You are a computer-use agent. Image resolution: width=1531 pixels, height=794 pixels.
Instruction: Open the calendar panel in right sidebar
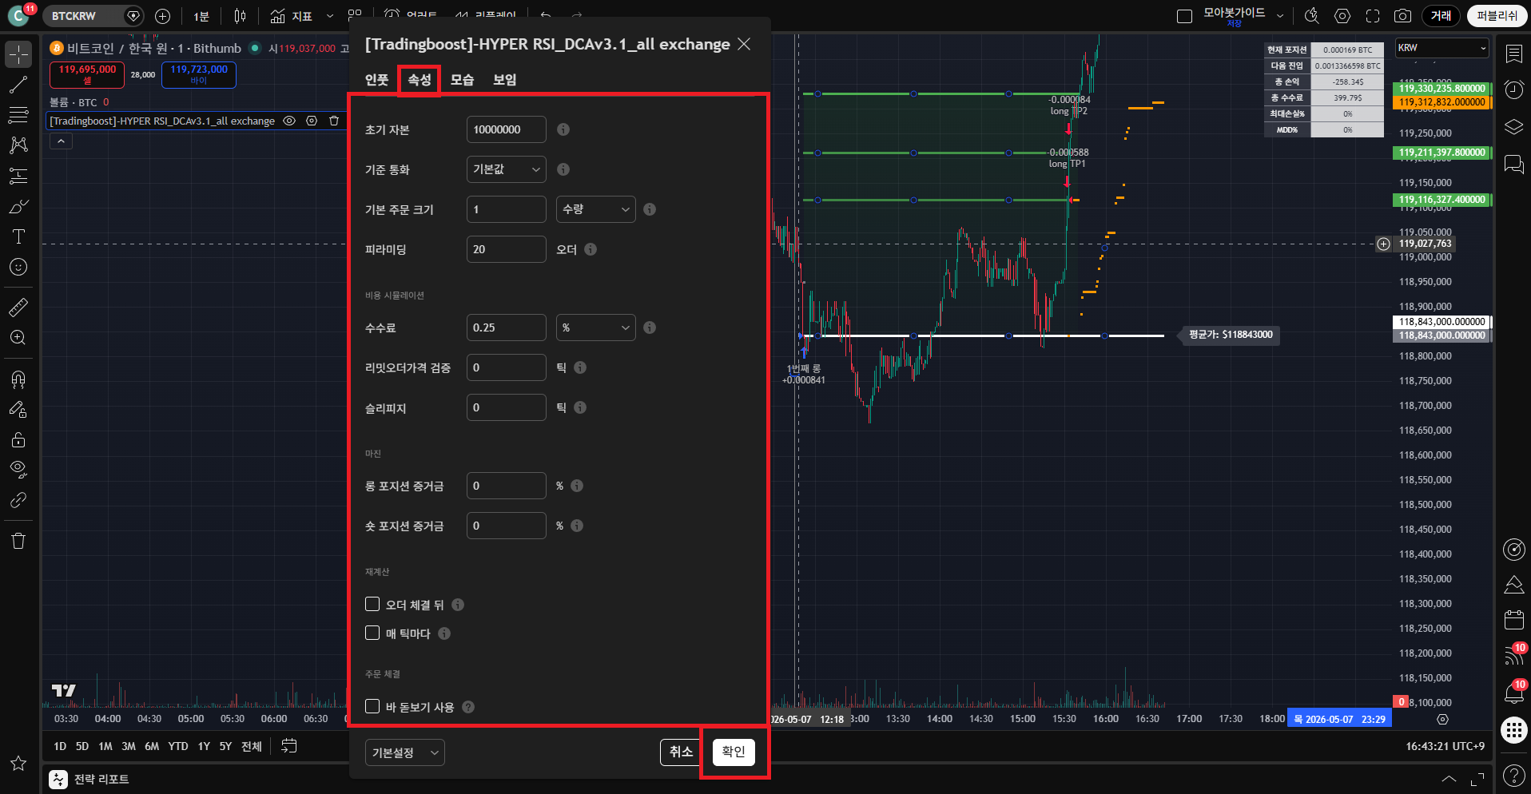(1513, 619)
